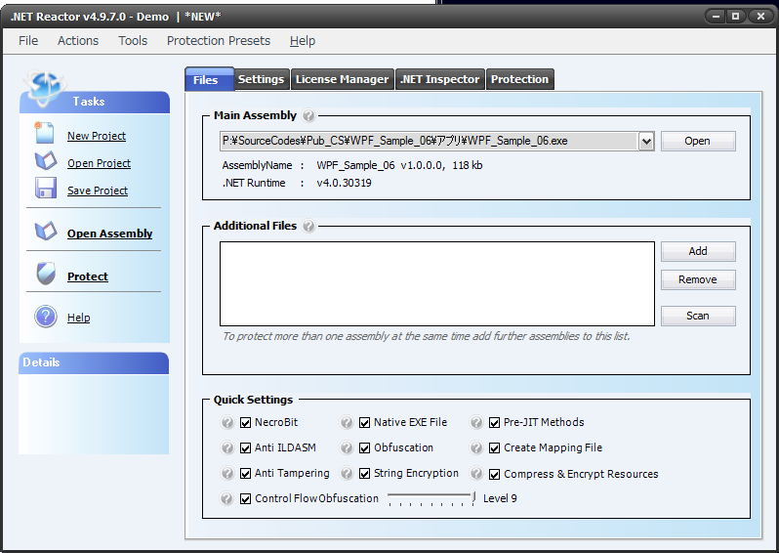Click the Open Project link
This screenshot has height=553, width=779.
tap(99, 163)
